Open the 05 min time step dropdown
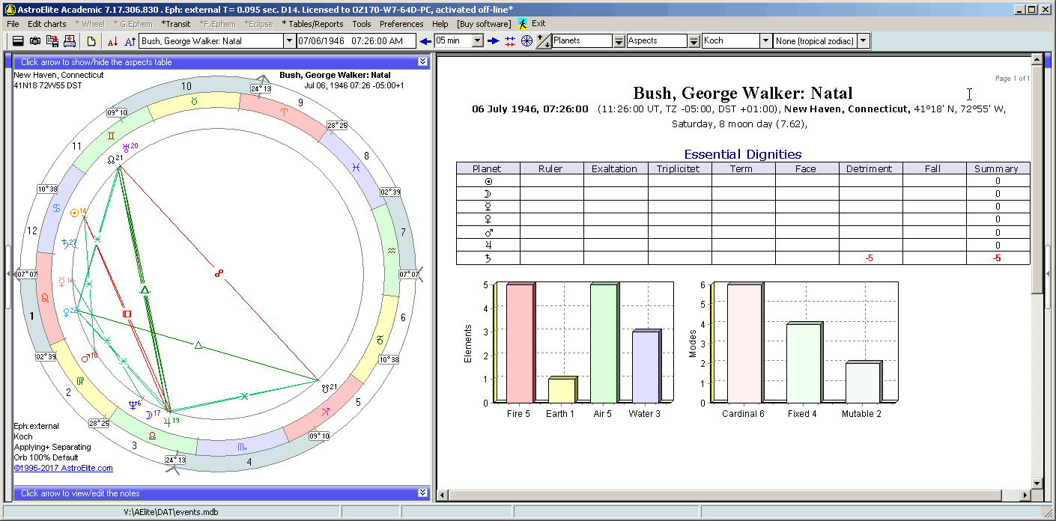The width and height of the screenshot is (1056, 521). [477, 40]
